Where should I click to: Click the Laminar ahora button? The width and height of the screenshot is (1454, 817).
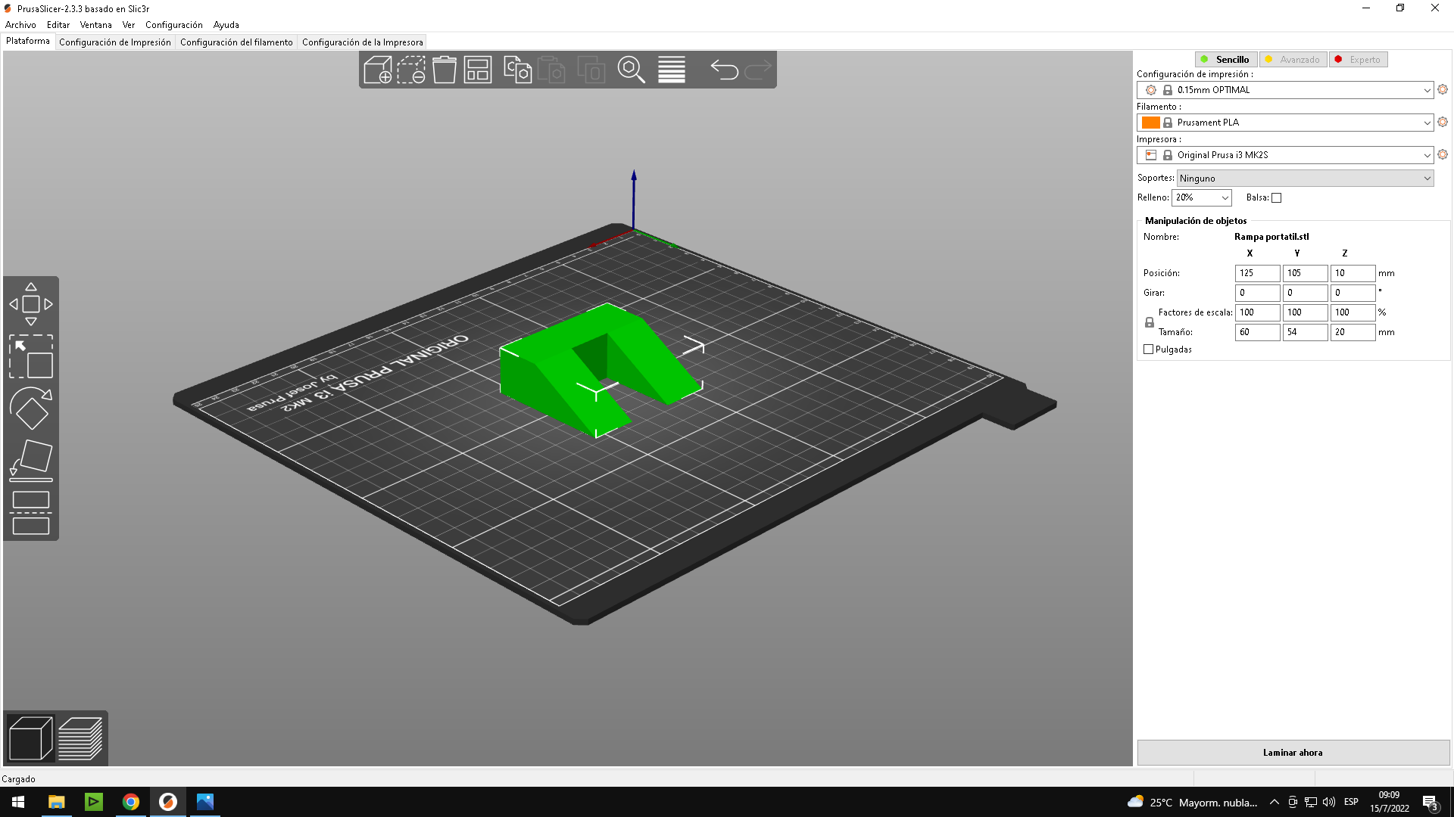pyautogui.click(x=1293, y=753)
